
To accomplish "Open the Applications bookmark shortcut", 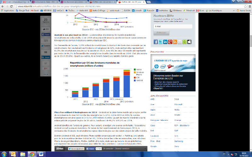I will [x=8, y=11].
